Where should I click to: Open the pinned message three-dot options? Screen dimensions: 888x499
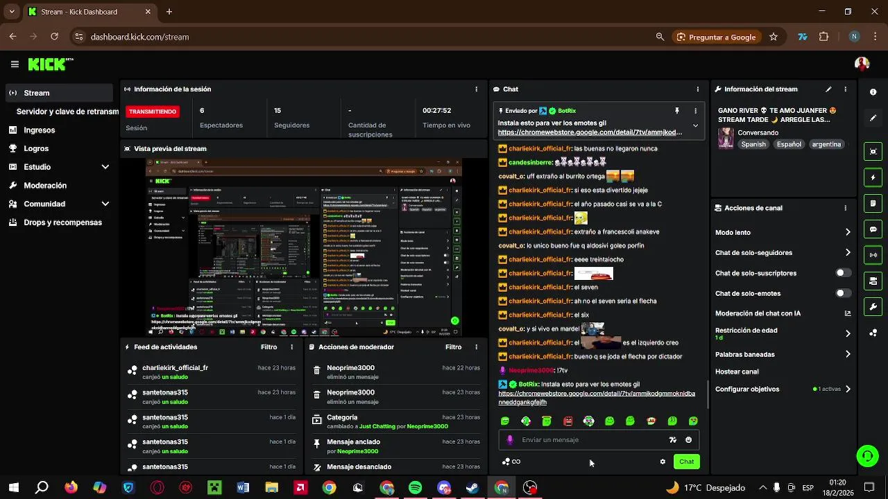click(695, 111)
